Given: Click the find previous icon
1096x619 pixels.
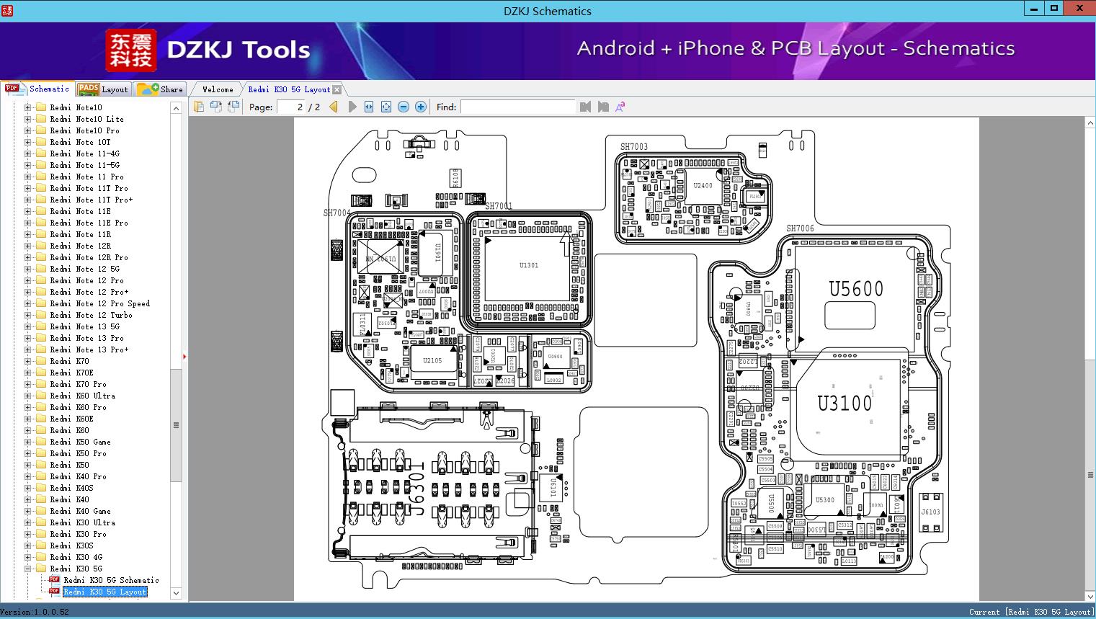Looking at the screenshot, I should click(585, 107).
